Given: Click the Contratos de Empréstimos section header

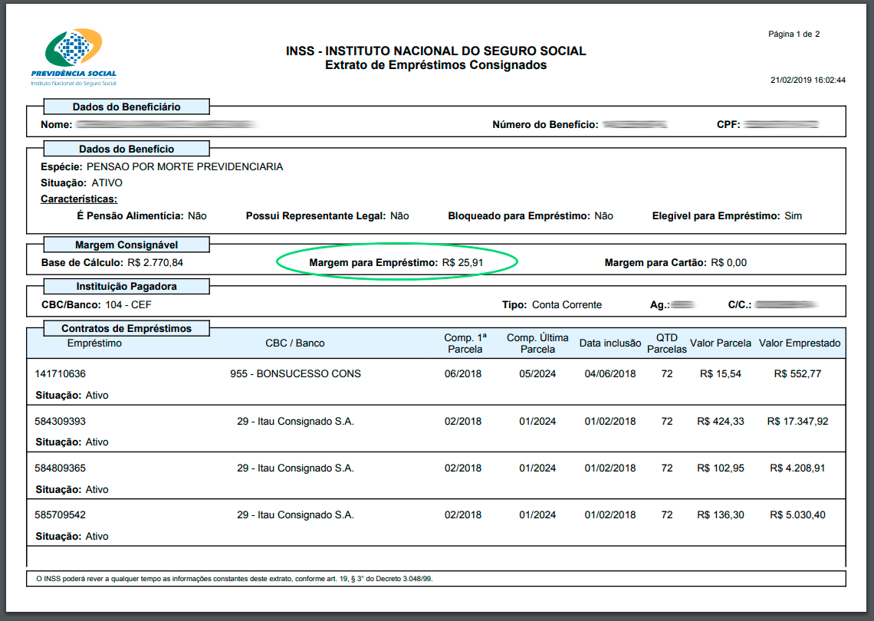Looking at the screenshot, I should pyautogui.click(x=127, y=328).
